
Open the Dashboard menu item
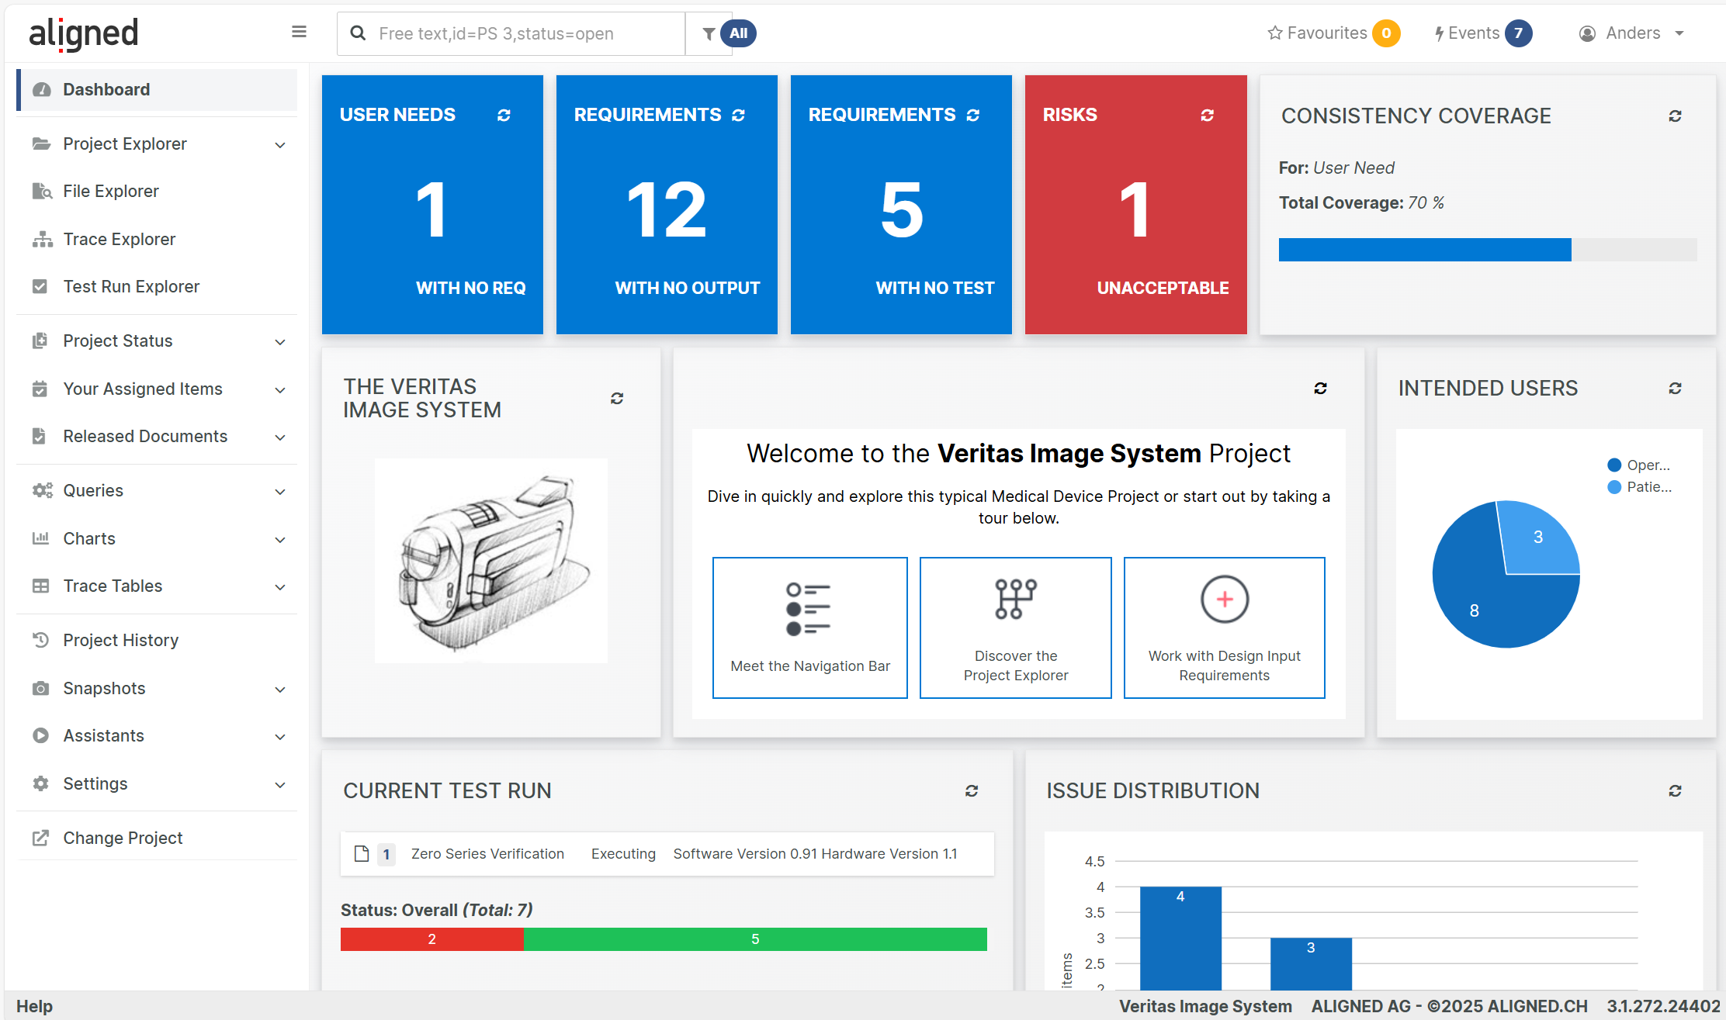point(106,89)
